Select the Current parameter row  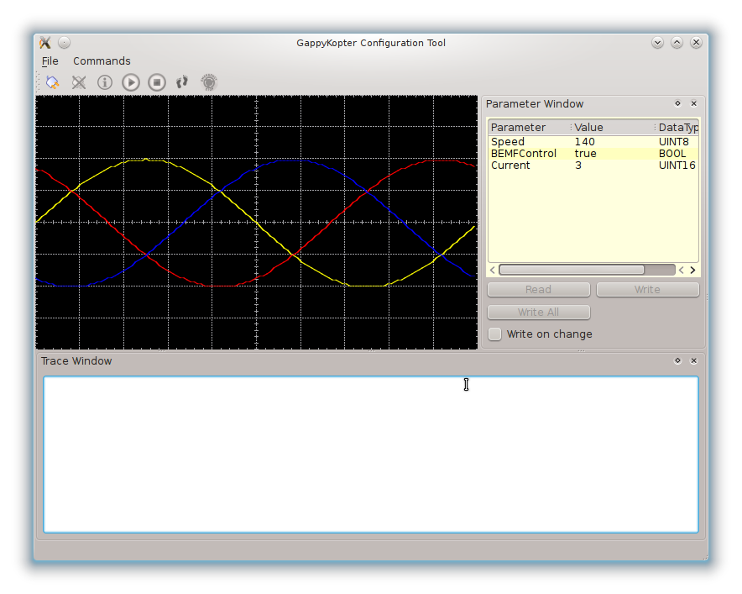[x=593, y=166]
